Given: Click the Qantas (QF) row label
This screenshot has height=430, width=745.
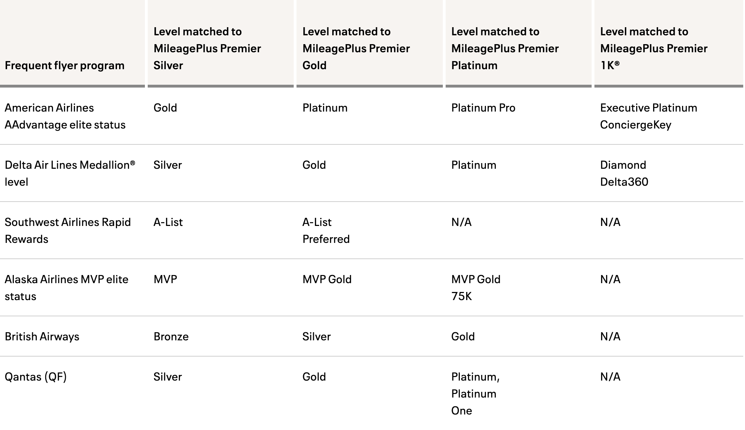Looking at the screenshot, I should point(36,377).
